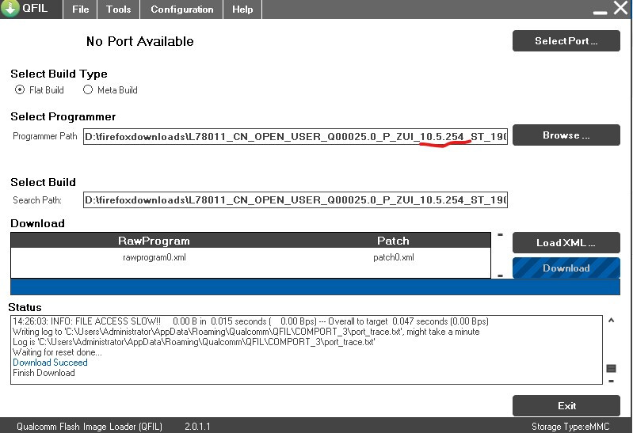Click the minus icon above Load XML
The width and height of the screenshot is (633, 433).
[x=500, y=235]
